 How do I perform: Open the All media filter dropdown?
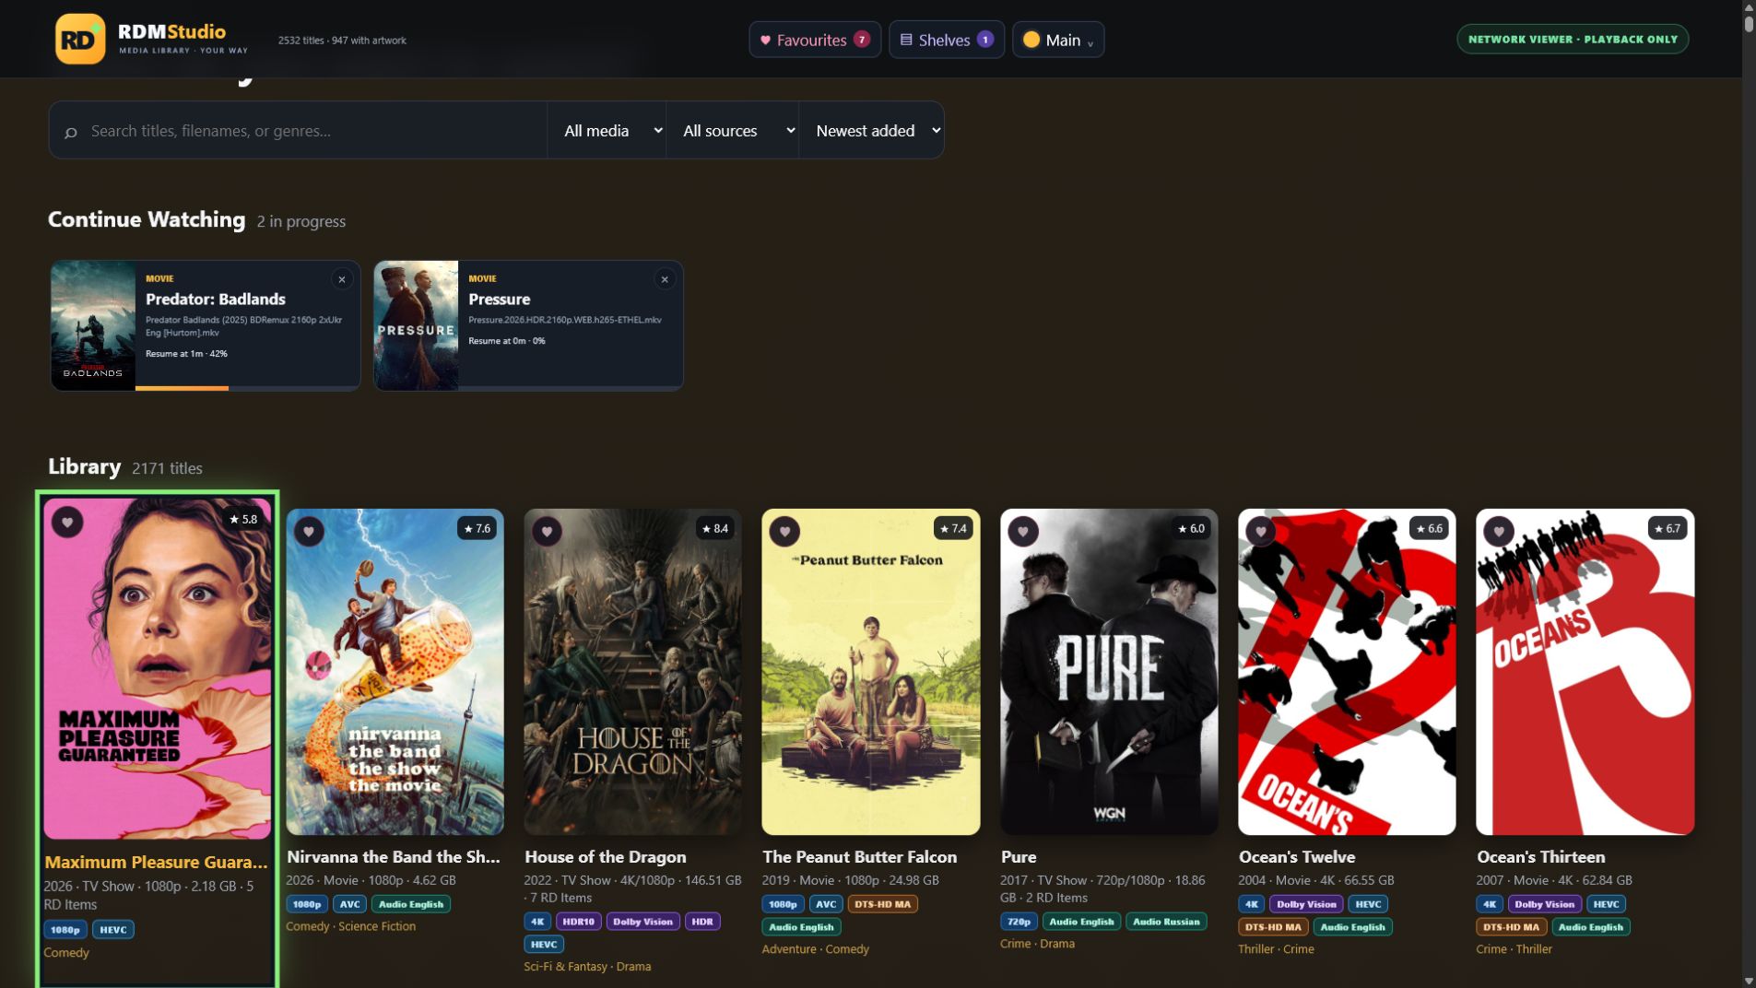pos(607,131)
